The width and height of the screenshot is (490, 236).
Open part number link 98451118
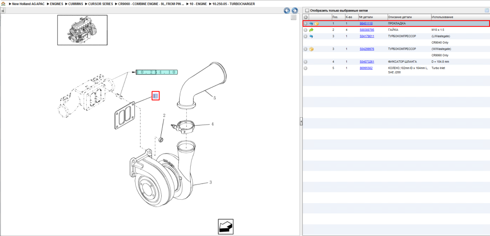coord(366,24)
